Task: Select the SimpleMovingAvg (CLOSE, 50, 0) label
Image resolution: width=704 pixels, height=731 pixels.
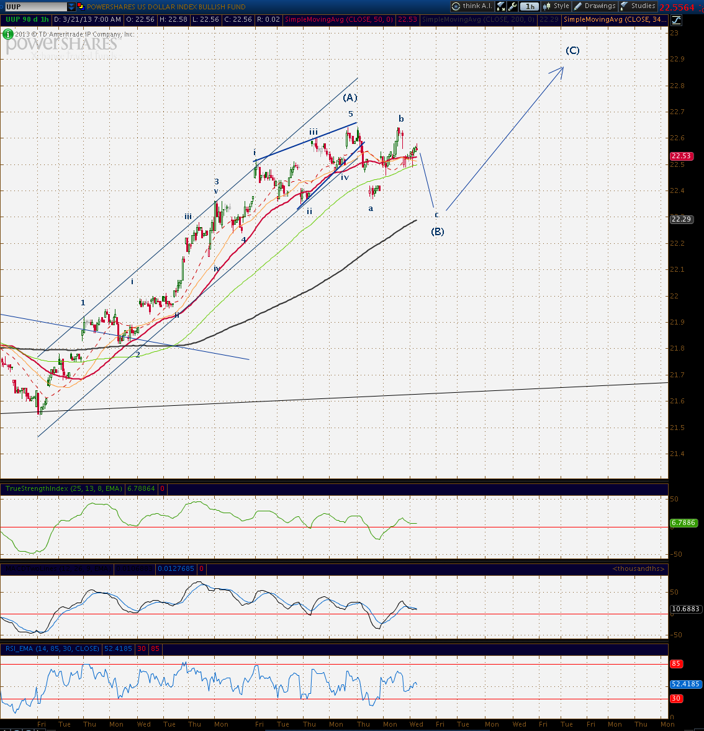Action: tap(339, 20)
